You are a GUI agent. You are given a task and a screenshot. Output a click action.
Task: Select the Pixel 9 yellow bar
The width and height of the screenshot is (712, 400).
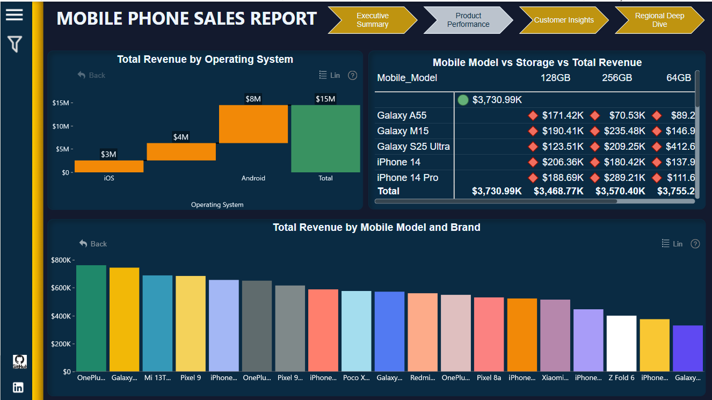point(191,324)
